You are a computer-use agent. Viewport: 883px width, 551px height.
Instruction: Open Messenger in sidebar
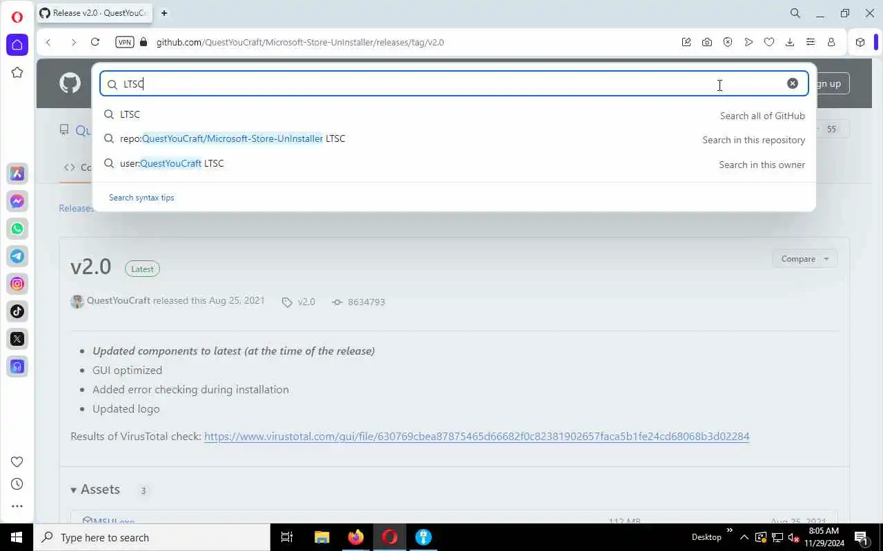click(x=17, y=201)
